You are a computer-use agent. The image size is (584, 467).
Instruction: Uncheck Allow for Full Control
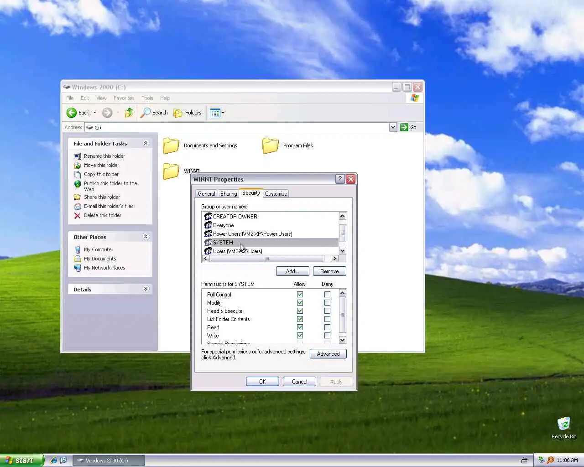pyautogui.click(x=300, y=295)
